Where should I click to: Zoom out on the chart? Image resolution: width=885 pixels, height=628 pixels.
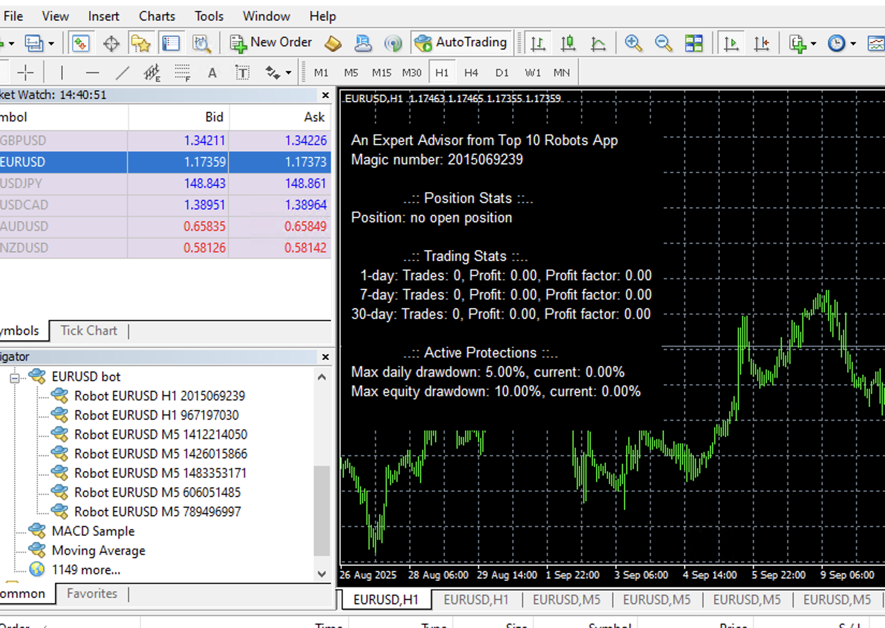pos(663,43)
